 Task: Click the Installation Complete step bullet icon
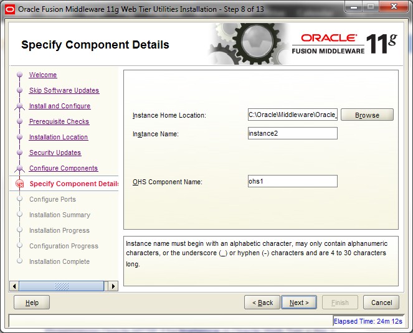[19, 261]
